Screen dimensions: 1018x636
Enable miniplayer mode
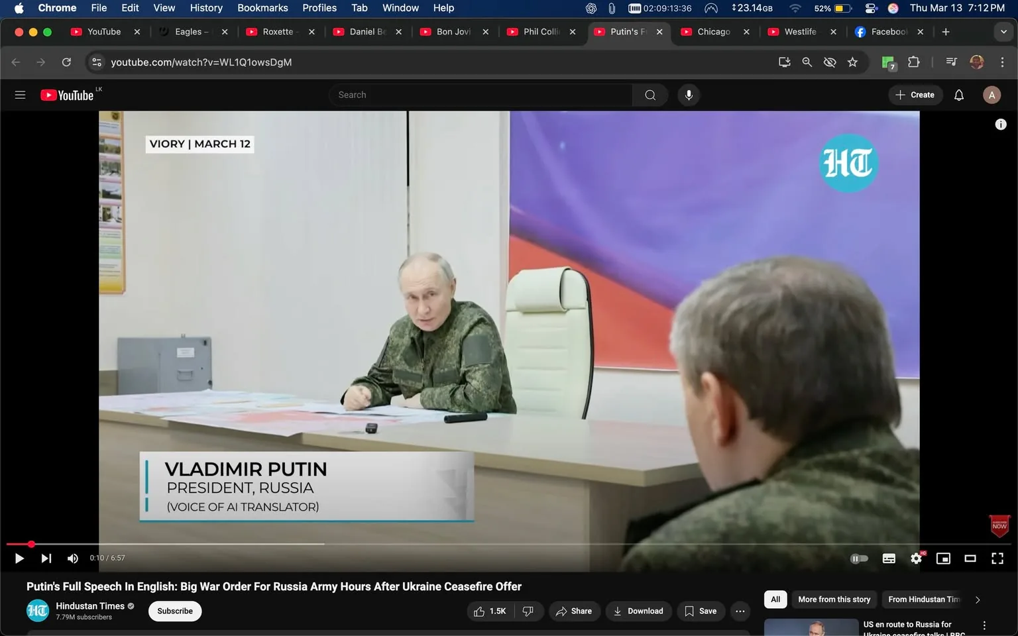(943, 558)
